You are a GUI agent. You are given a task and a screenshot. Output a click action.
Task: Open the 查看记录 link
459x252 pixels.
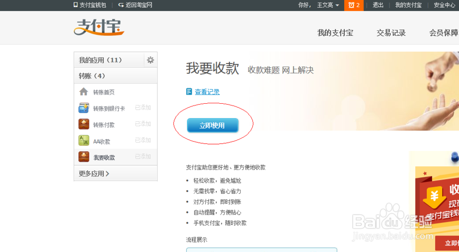207,92
